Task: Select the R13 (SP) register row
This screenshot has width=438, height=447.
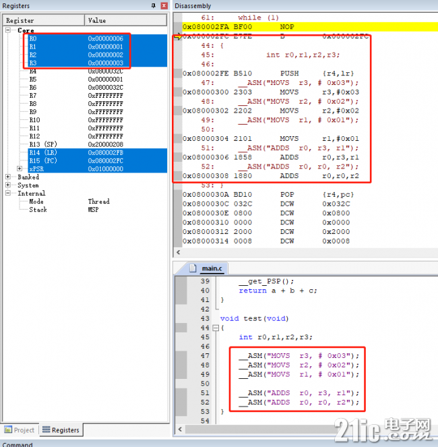Action: pyautogui.click(x=98, y=144)
